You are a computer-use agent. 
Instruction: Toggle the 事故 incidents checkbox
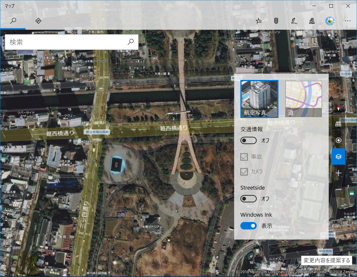pos(244,156)
